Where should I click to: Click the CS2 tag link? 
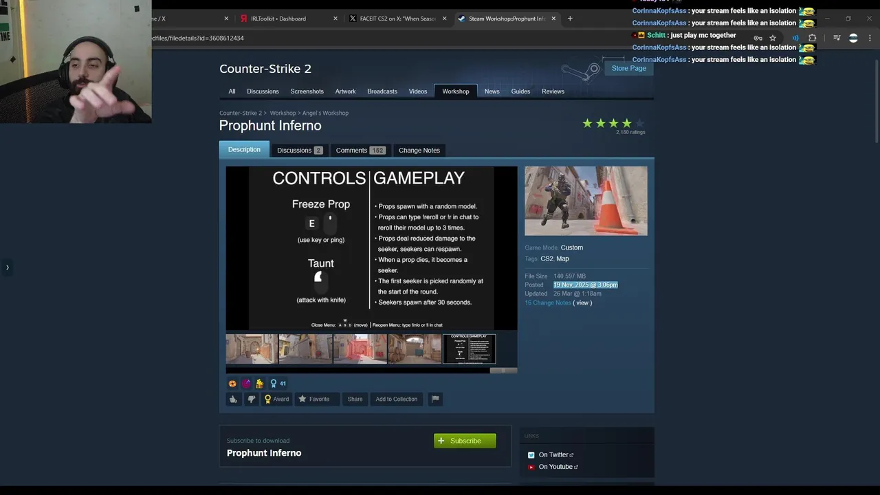click(x=547, y=258)
